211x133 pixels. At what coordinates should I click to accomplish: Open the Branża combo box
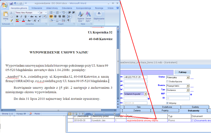188,86
